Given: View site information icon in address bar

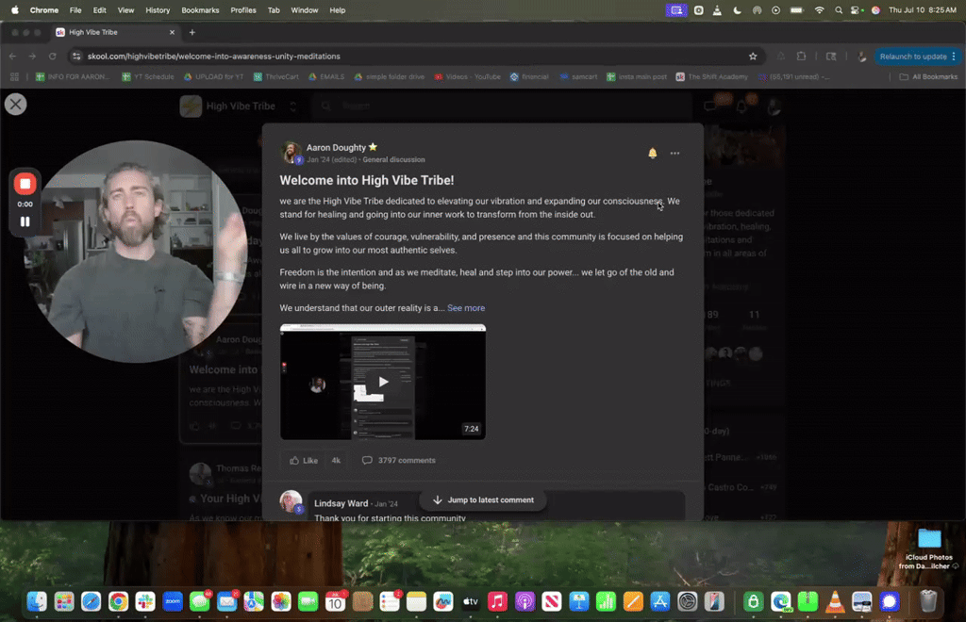Looking at the screenshot, I should [75, 56].
